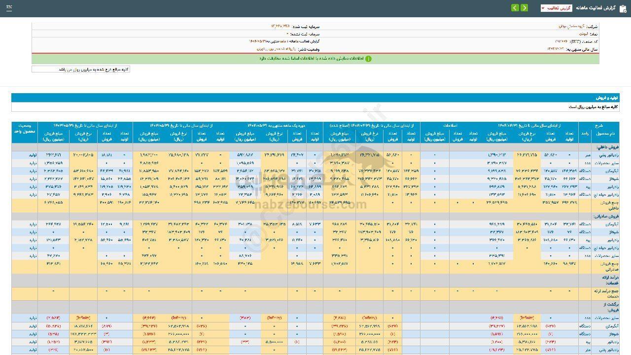Image resolution: width=631 pixels, height=355 pixels.
Task: Switch language using the EN link
Action: pos(9,8)
